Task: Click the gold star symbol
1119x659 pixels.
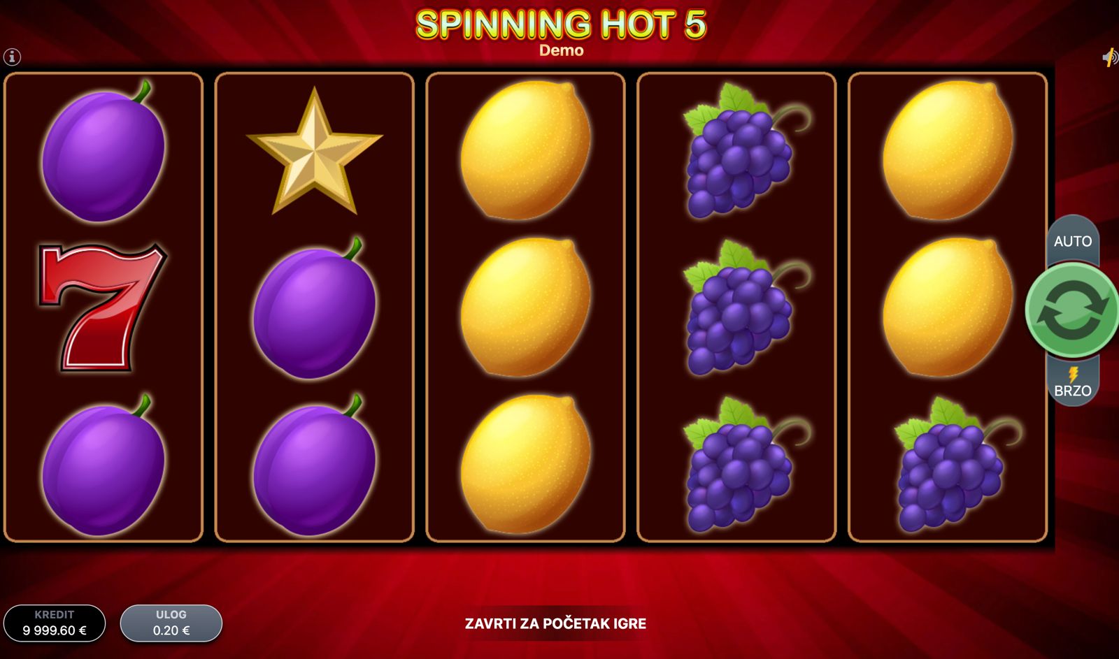Action: coord(315,152)
